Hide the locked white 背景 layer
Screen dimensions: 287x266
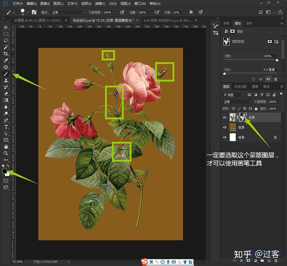(x=225, y=137)
